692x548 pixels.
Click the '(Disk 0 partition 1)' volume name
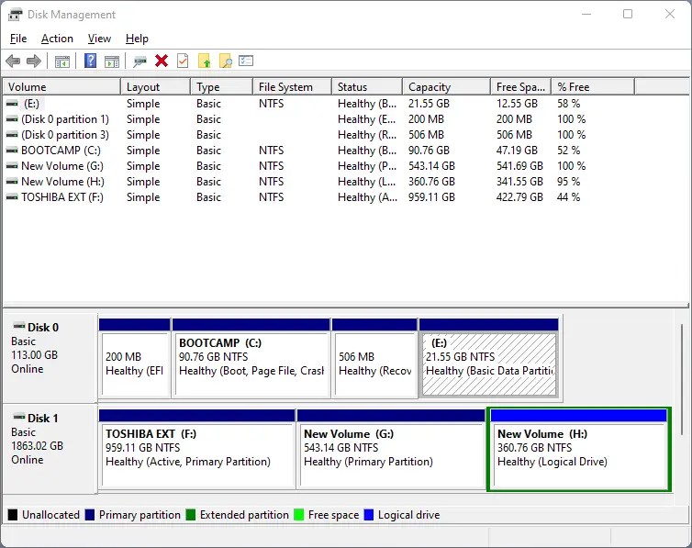tap(65, 119)
